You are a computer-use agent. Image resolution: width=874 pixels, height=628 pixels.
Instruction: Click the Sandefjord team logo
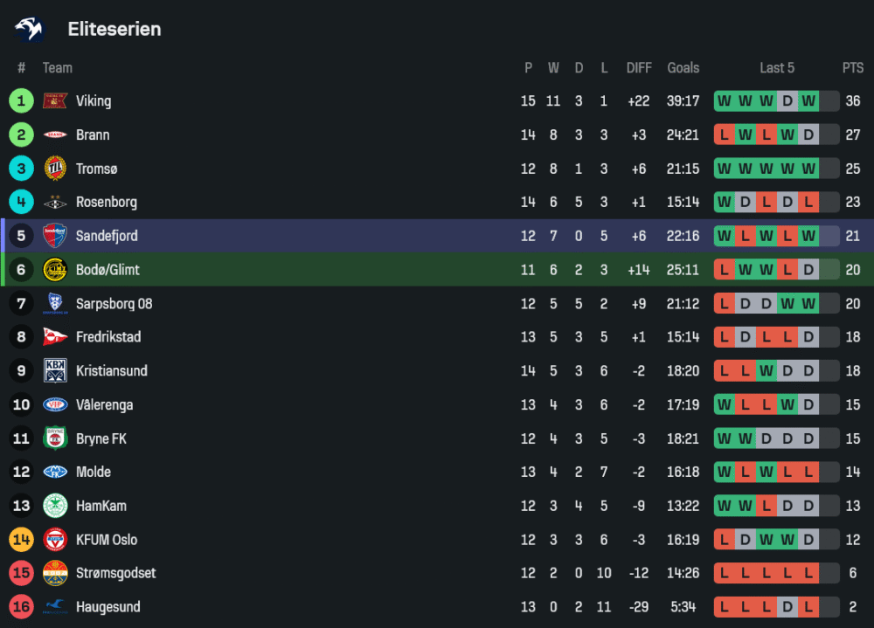click(x=55, y=236)
